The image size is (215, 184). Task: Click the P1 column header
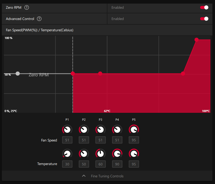[67, 120]
